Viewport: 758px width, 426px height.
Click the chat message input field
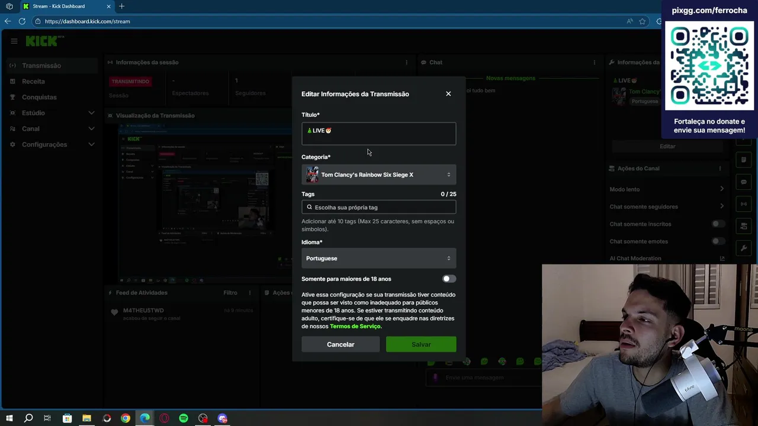click(x=483, y=377)
